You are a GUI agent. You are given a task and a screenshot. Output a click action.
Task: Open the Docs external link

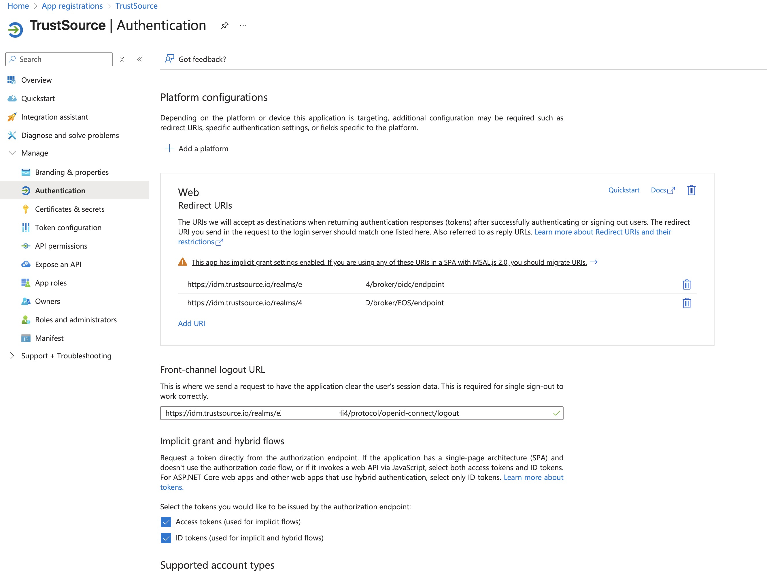(663, 190)
